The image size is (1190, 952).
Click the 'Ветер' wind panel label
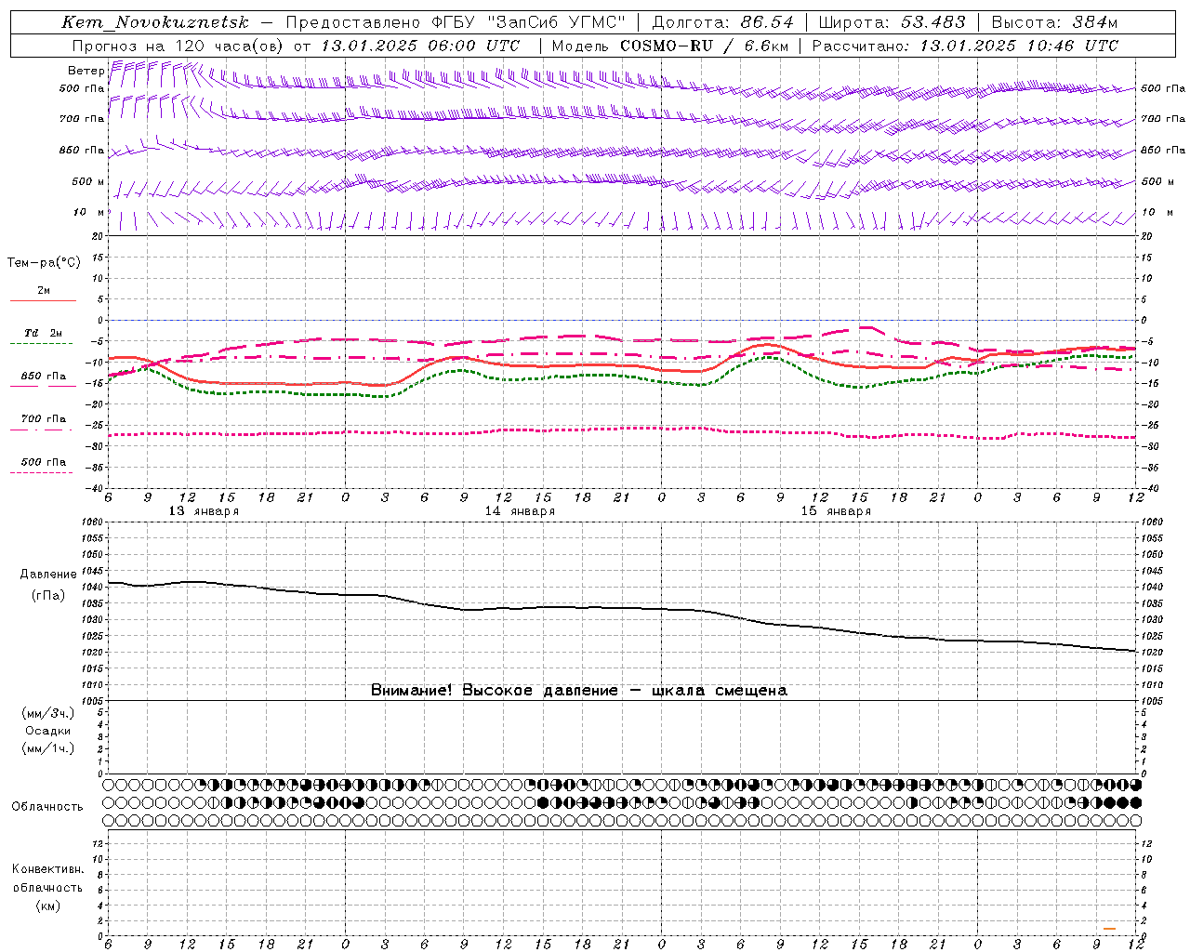coord(86,71)
